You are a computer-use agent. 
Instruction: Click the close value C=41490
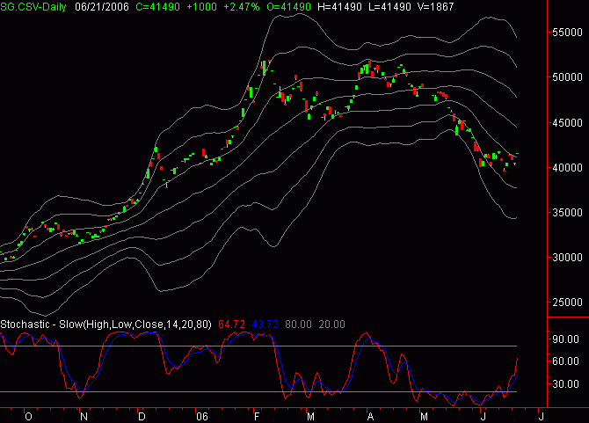(x=157, y=6)
